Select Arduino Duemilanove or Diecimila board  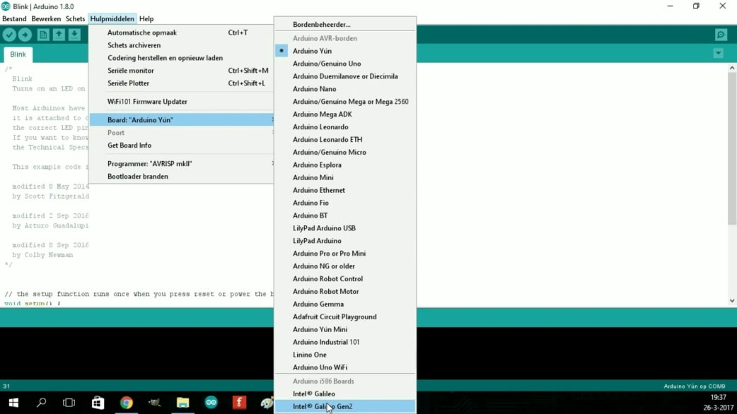pyautogui.click(x=345, y=76)
